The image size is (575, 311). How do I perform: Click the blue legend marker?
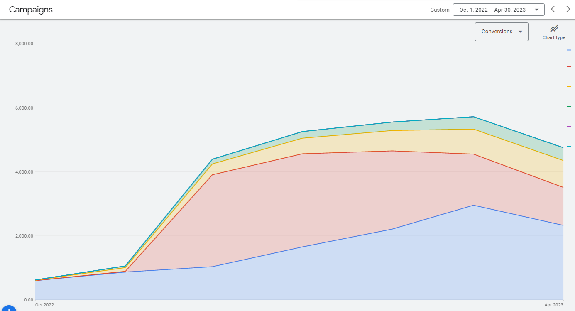click(x=569, y=50)
